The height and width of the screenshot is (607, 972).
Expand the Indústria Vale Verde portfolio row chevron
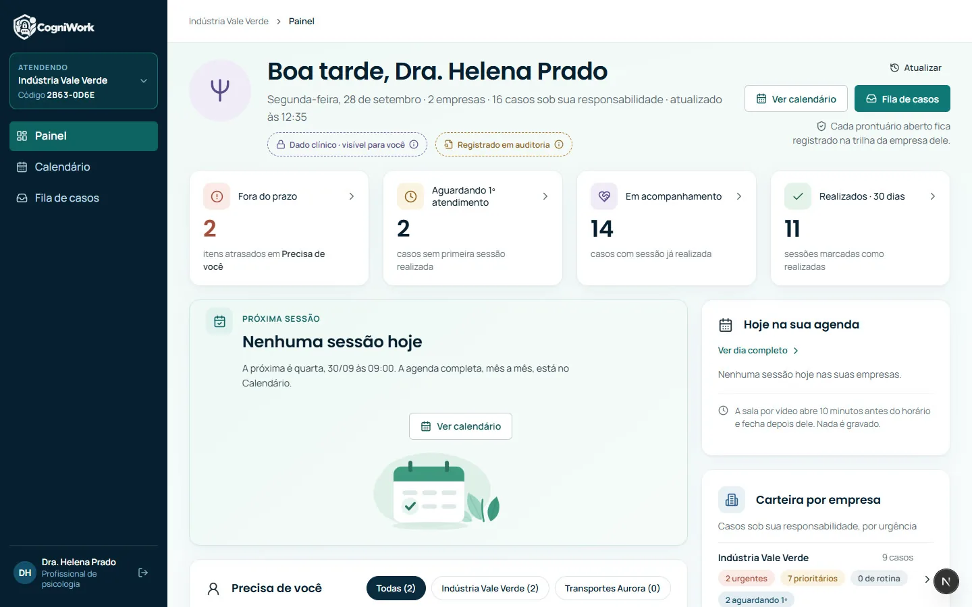927,579
